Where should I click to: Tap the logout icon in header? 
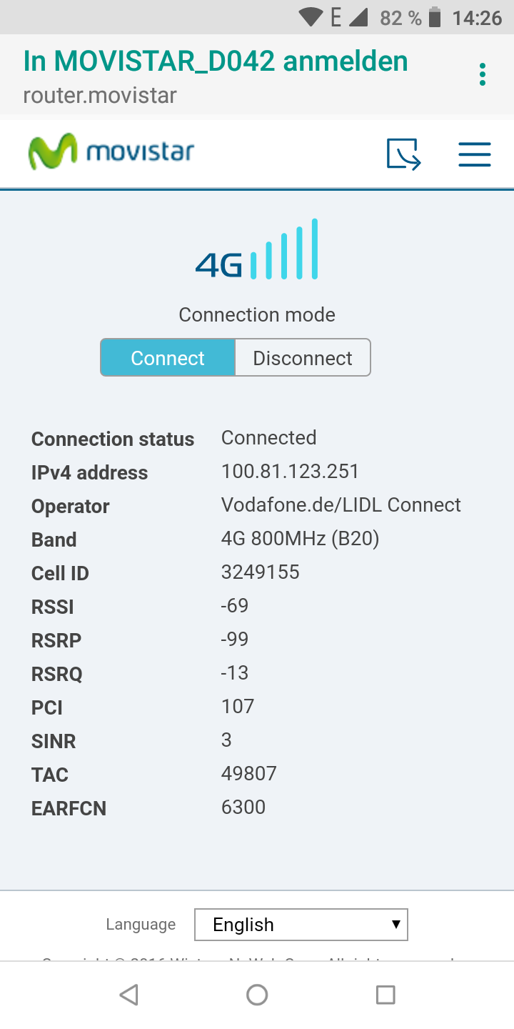(403, 154)
